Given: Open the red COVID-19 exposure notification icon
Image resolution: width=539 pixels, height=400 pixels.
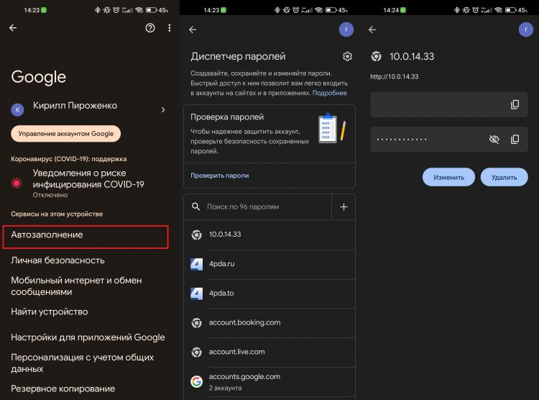Looking at the screenshot, I should tap(17, 183).
